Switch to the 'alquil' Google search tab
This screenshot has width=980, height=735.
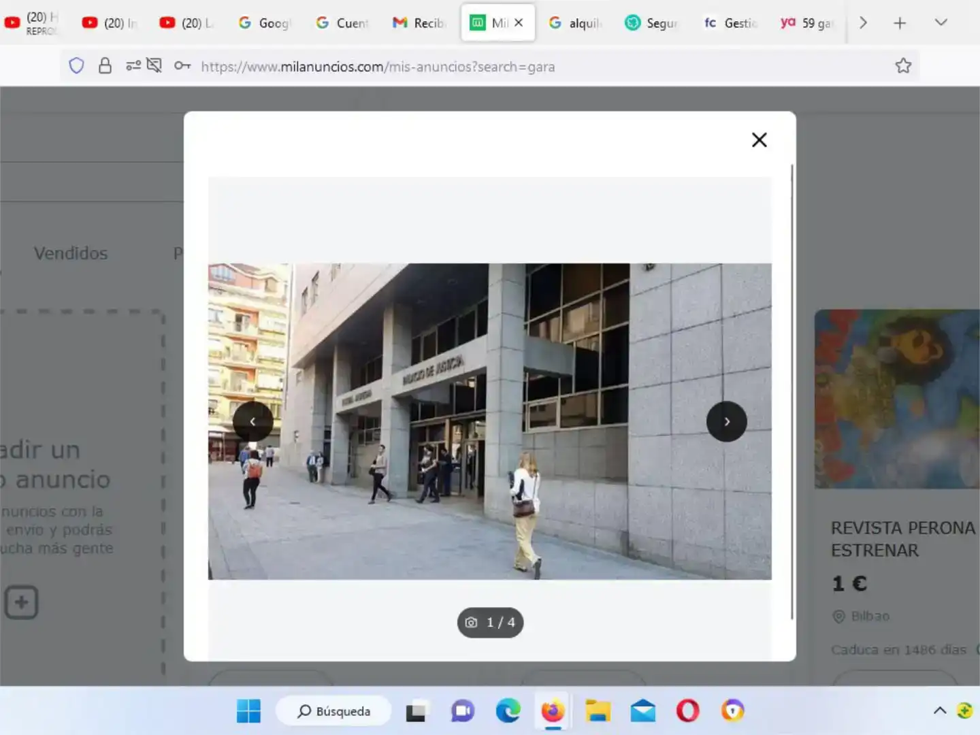(576, 23)
